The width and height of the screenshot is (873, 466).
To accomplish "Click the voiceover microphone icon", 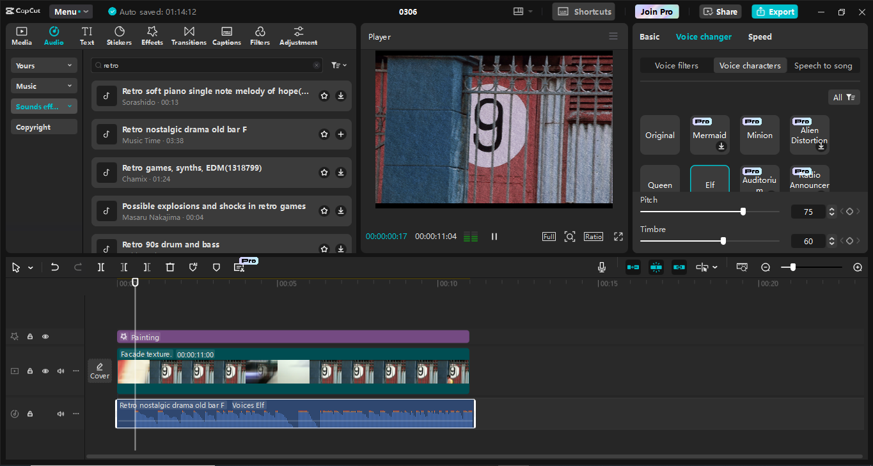I will (601, 267).
